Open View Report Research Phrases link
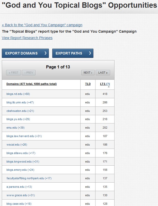 pyautogui.click(x=27, y=38)
